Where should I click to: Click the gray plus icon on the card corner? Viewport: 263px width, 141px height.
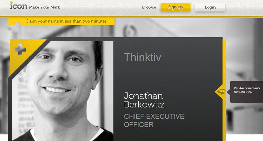pos(20,50)
